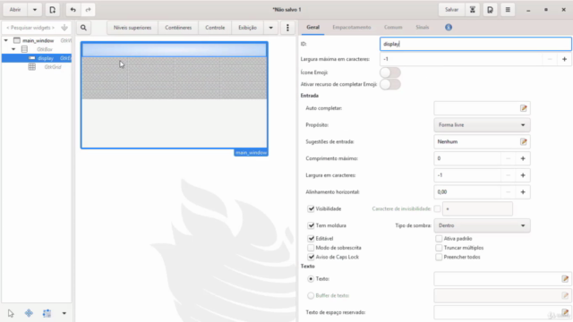
Task: Undo the last action
Action: (x=73, y=10)
